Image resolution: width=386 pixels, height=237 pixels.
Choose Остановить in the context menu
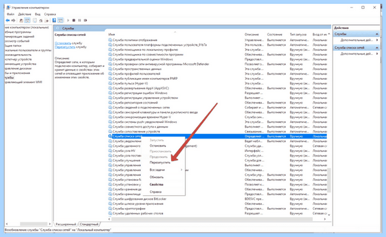158,146
